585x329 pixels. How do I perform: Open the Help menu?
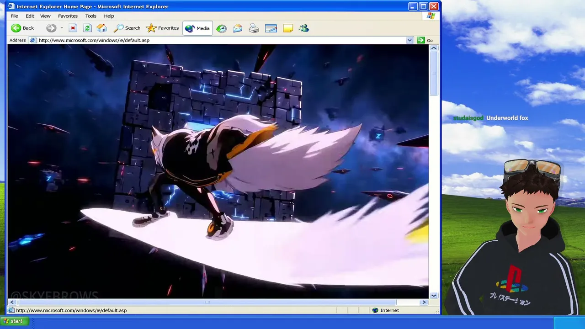pos(109,16)
